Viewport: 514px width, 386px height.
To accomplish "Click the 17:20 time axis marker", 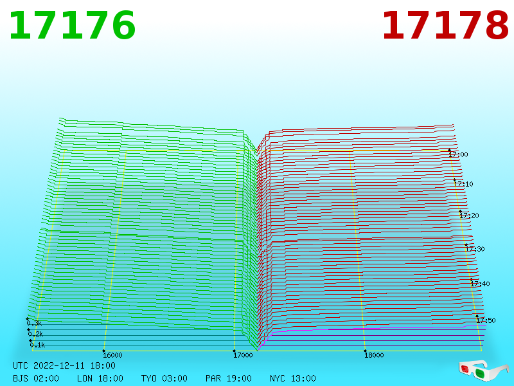I will 469,216.
